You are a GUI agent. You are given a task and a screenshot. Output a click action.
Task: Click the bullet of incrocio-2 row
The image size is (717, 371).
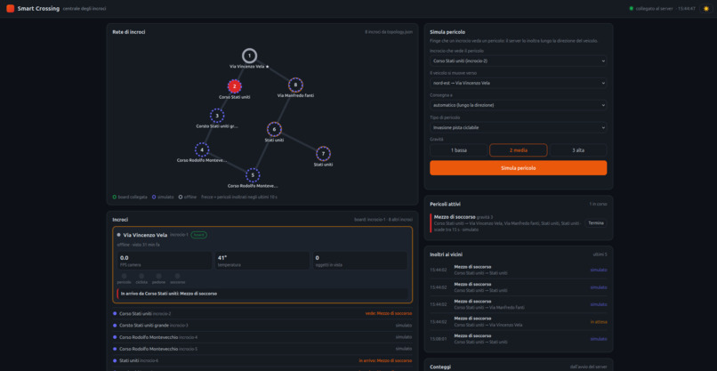click(x=115, y=313)
